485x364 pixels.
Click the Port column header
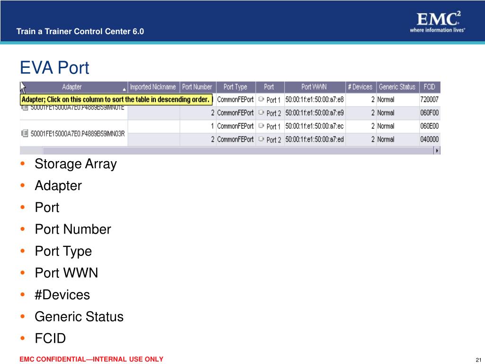(269, 87)
